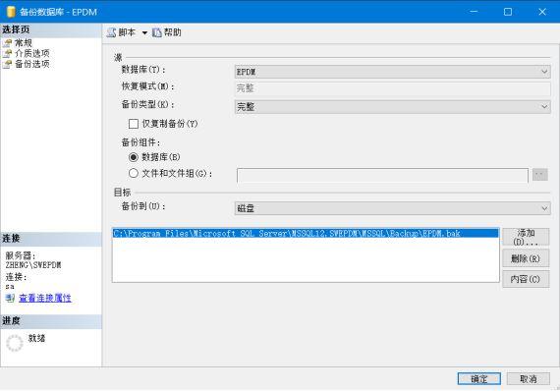The image size is (560, 391).
Task: Click the 确定 button
Action: (x=478, y=379)
